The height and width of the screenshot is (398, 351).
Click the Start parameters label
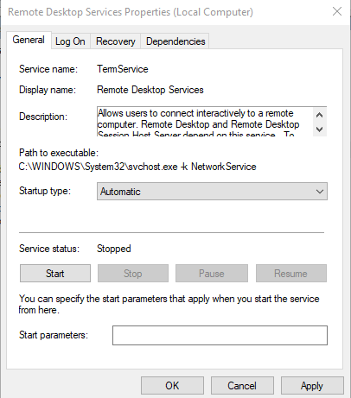click(54, 335)
